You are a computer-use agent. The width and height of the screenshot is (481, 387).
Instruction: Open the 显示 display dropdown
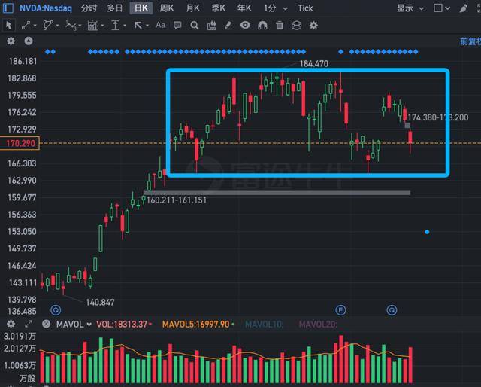408,8
